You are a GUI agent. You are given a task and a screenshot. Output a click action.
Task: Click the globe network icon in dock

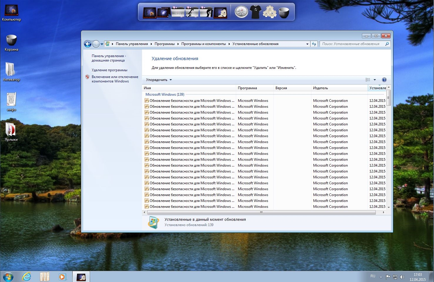[163, 13]
